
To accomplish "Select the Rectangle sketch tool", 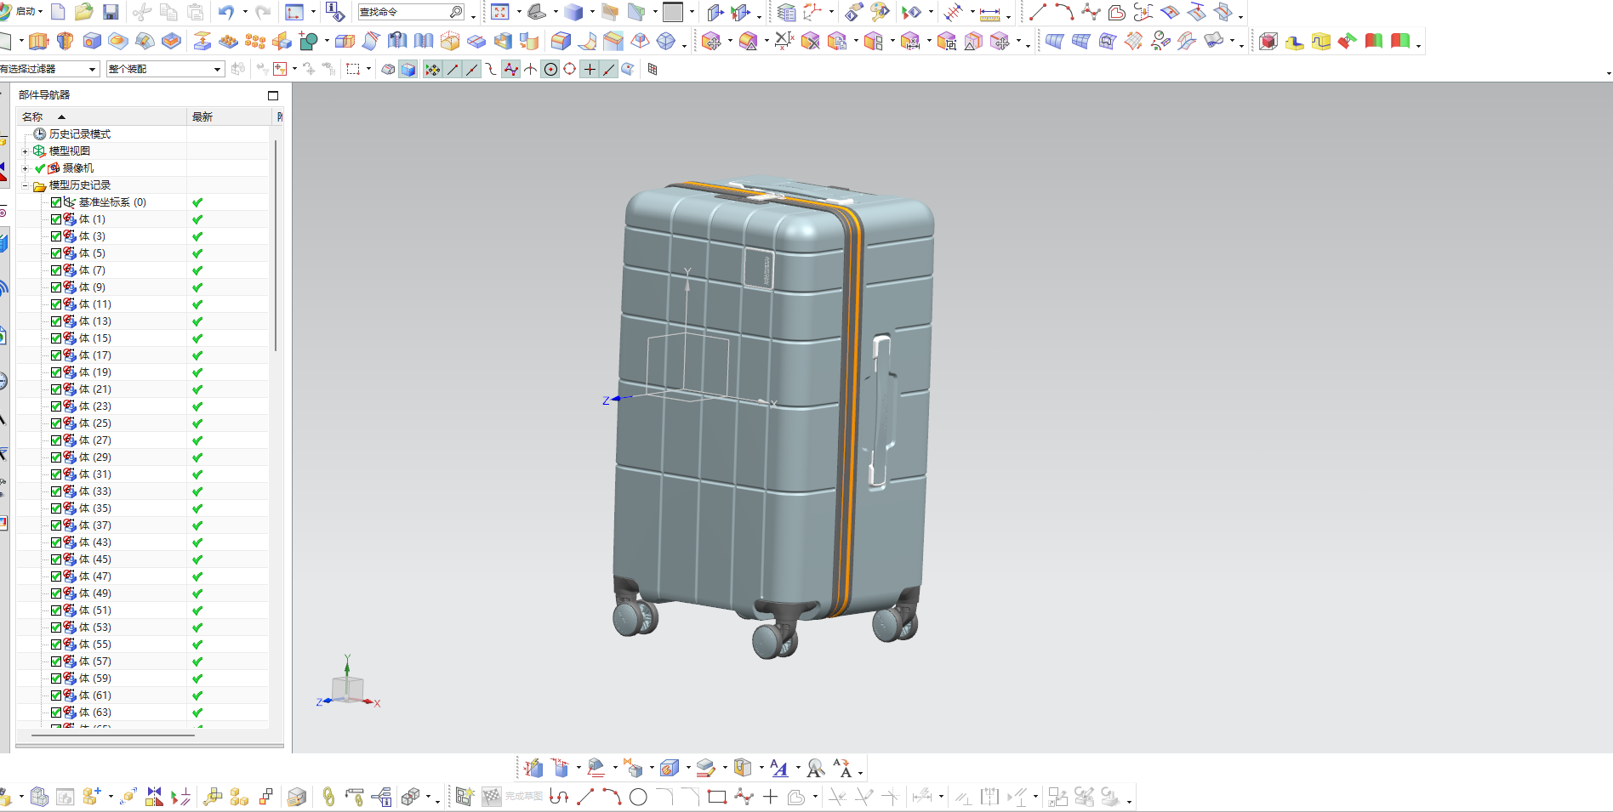I will (x=717, y=797).
